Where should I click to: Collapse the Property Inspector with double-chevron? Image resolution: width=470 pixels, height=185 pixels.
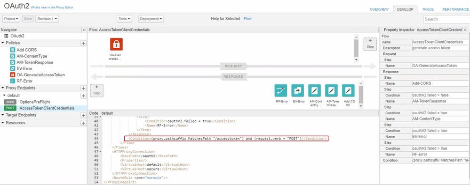coord(465,30)
